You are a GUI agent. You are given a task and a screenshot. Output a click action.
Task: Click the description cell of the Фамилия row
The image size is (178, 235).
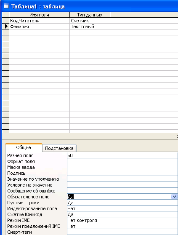(144, 27)
